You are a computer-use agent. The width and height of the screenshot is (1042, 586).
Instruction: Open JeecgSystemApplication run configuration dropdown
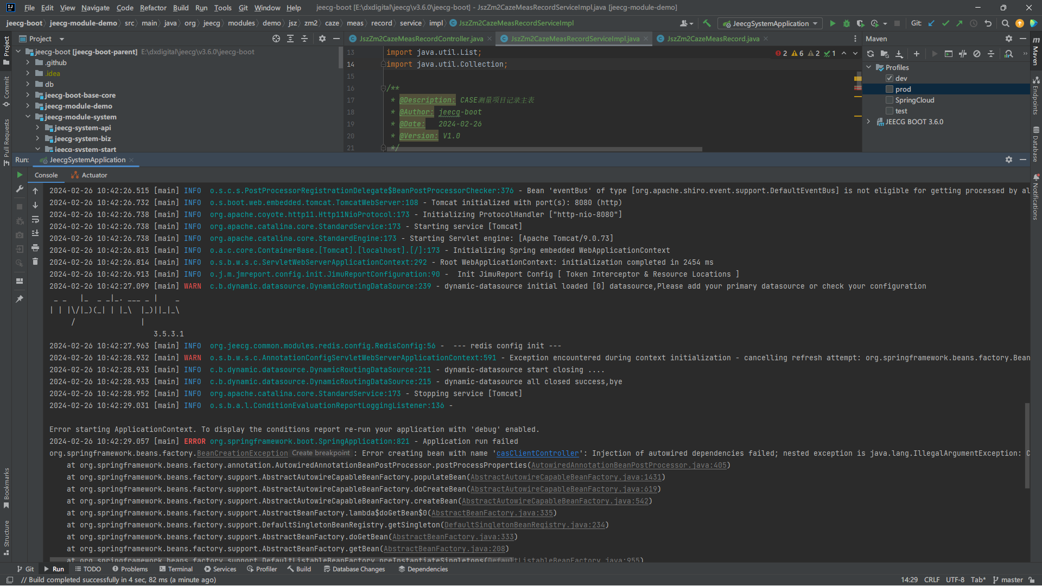click(x=770, y=23)
